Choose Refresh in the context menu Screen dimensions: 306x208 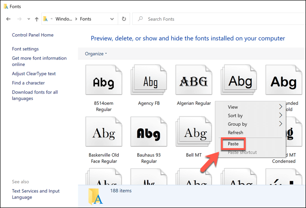point(235,133)
